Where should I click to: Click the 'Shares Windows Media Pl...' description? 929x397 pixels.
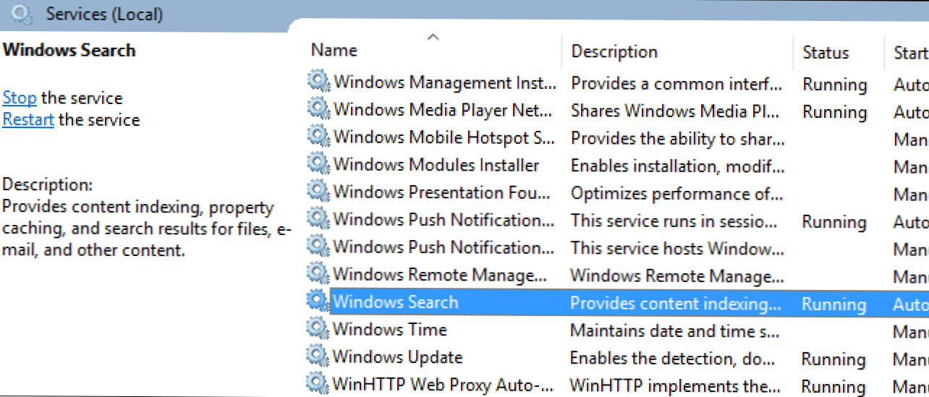[676, 111]
